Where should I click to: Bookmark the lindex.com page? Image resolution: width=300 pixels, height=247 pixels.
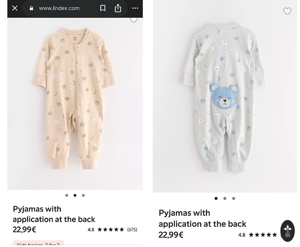pos(103,8)
